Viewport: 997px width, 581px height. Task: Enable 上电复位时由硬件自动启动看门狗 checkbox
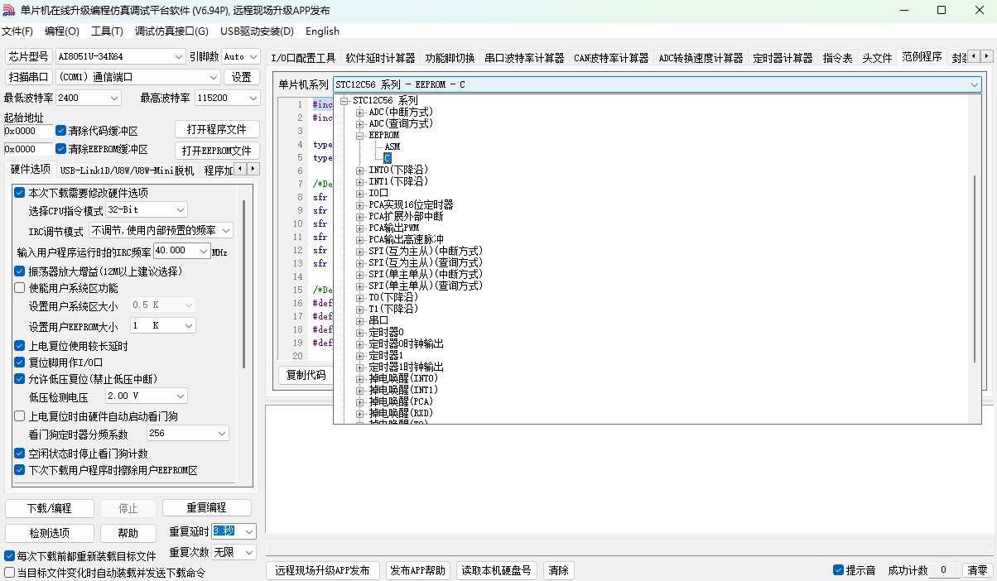pyautogui.click(x=20, y=416)
